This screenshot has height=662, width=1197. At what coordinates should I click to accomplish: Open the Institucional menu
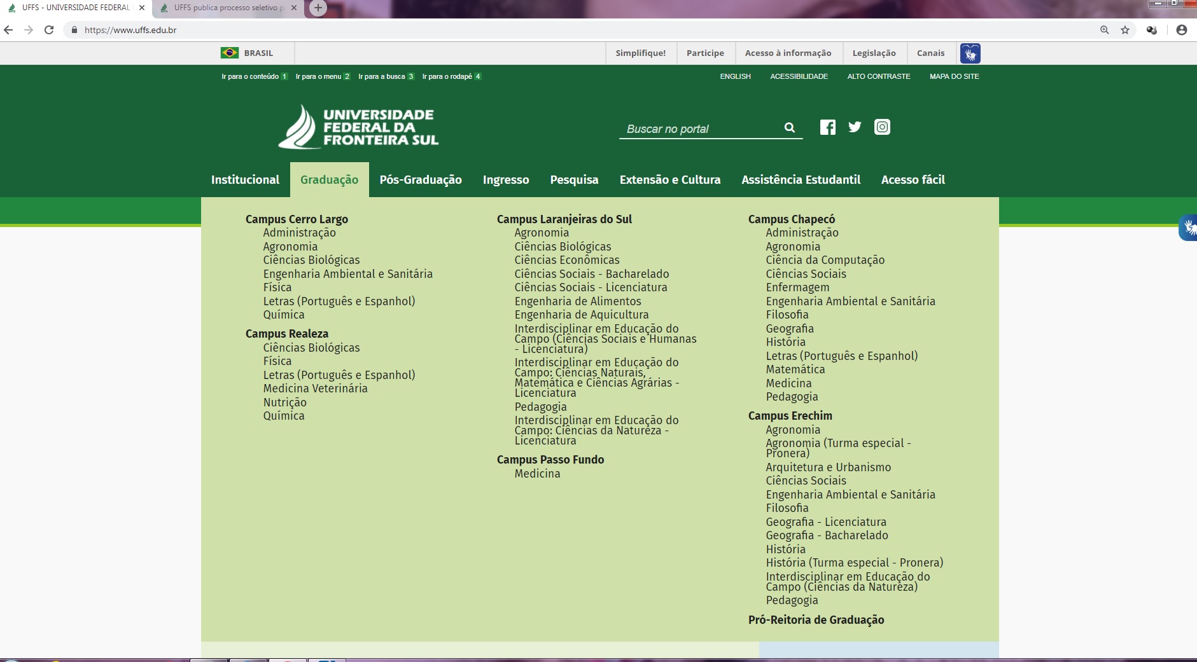[245, 180]
